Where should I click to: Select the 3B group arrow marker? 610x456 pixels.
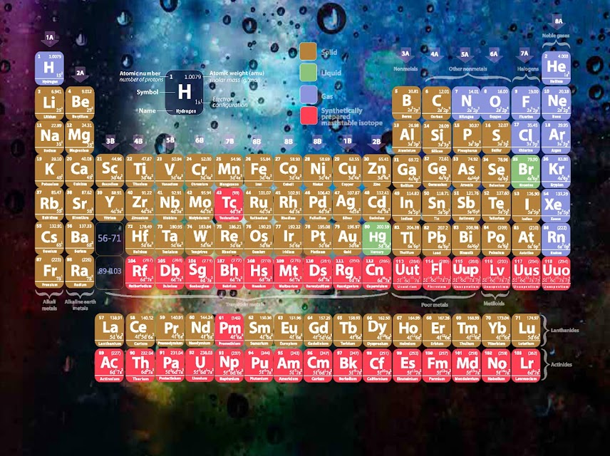pyautogui.click(x=110, y=142)
